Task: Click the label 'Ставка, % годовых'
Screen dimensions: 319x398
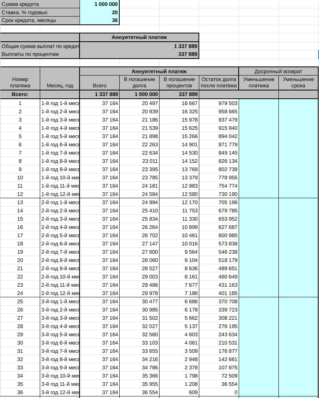Action: pos(24,12)
